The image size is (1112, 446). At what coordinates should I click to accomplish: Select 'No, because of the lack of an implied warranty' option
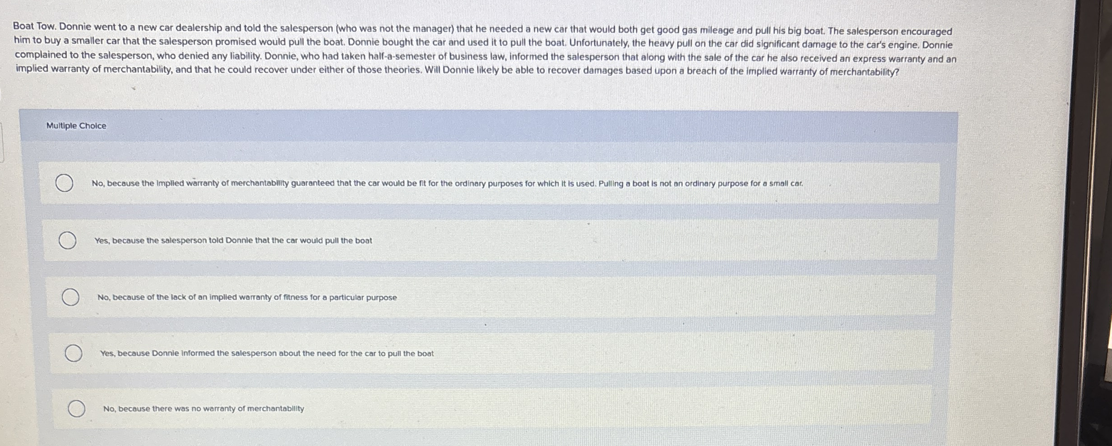pyautogui.click(x=71, y=297)
